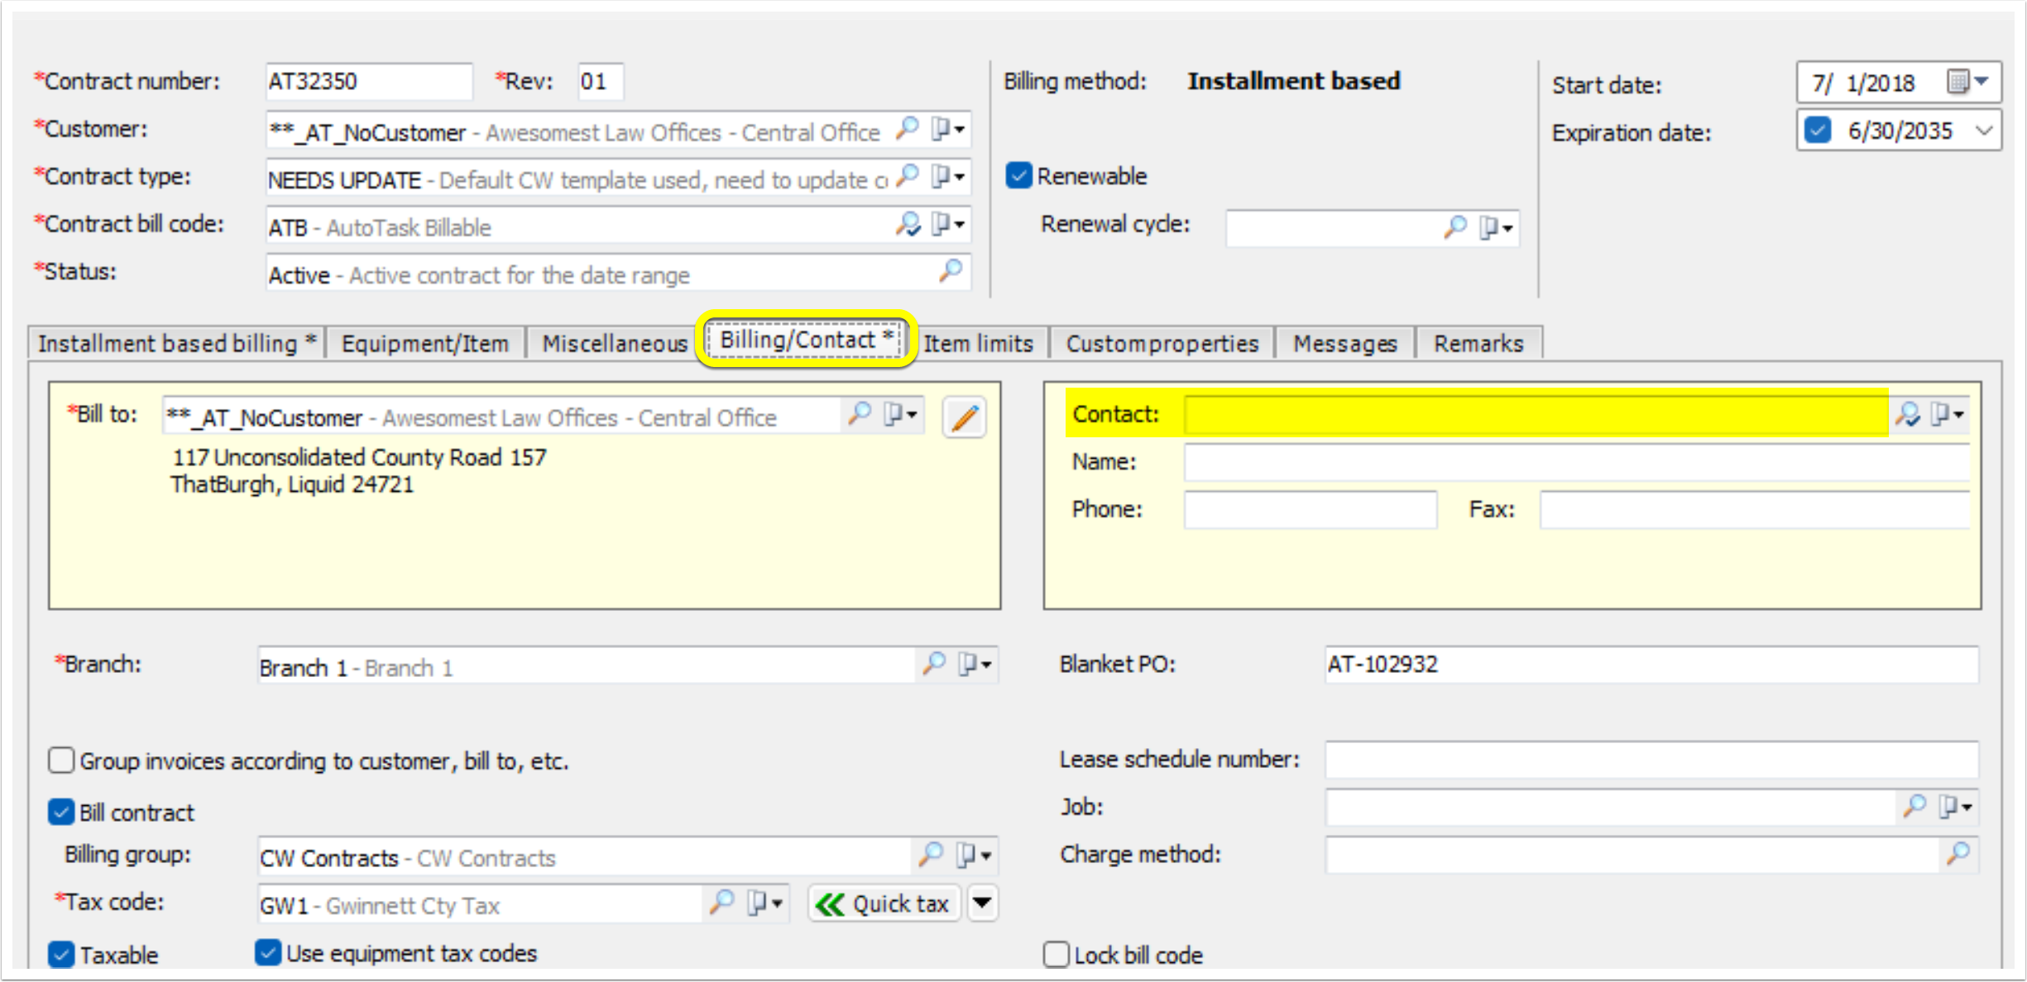Expand Contract bill code flag menu
Viewport: 2027px width, 982px height.
tap(948, 224)
